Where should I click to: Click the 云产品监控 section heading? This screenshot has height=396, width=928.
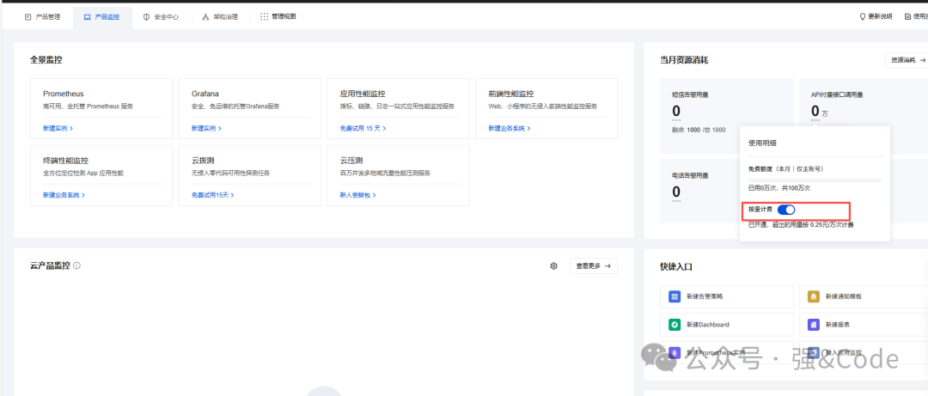pos(51,265)
